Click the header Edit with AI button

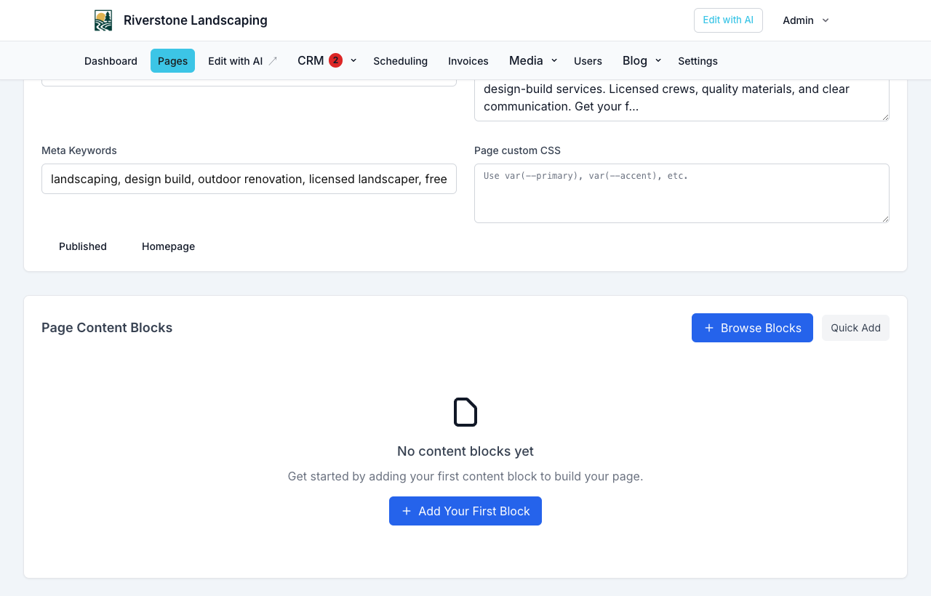point(728,20)
